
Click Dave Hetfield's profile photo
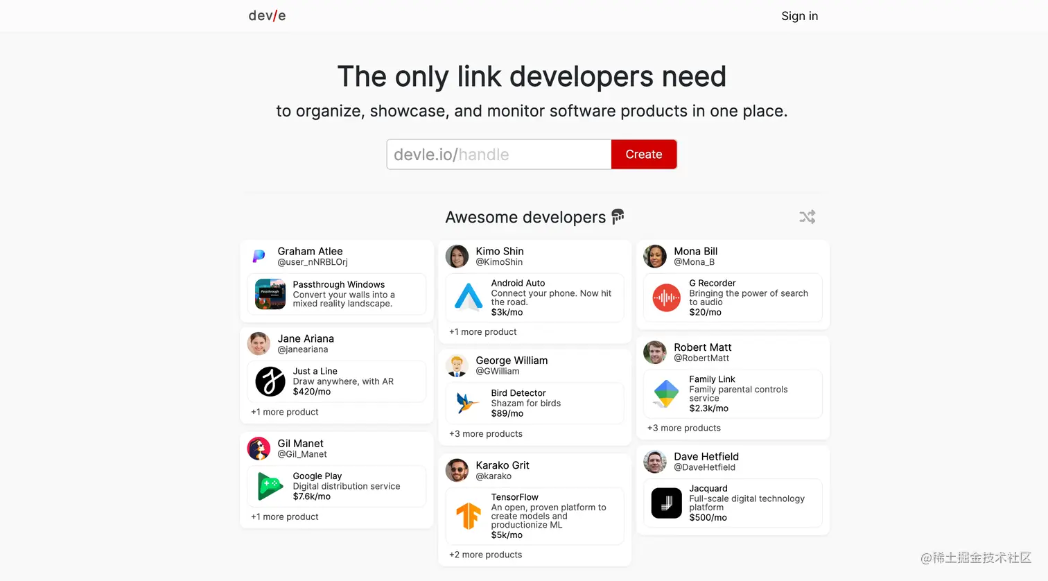[x=655, y=461]
